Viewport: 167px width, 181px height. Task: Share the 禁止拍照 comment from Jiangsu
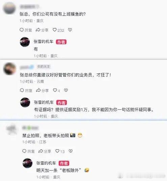(45, 151)
